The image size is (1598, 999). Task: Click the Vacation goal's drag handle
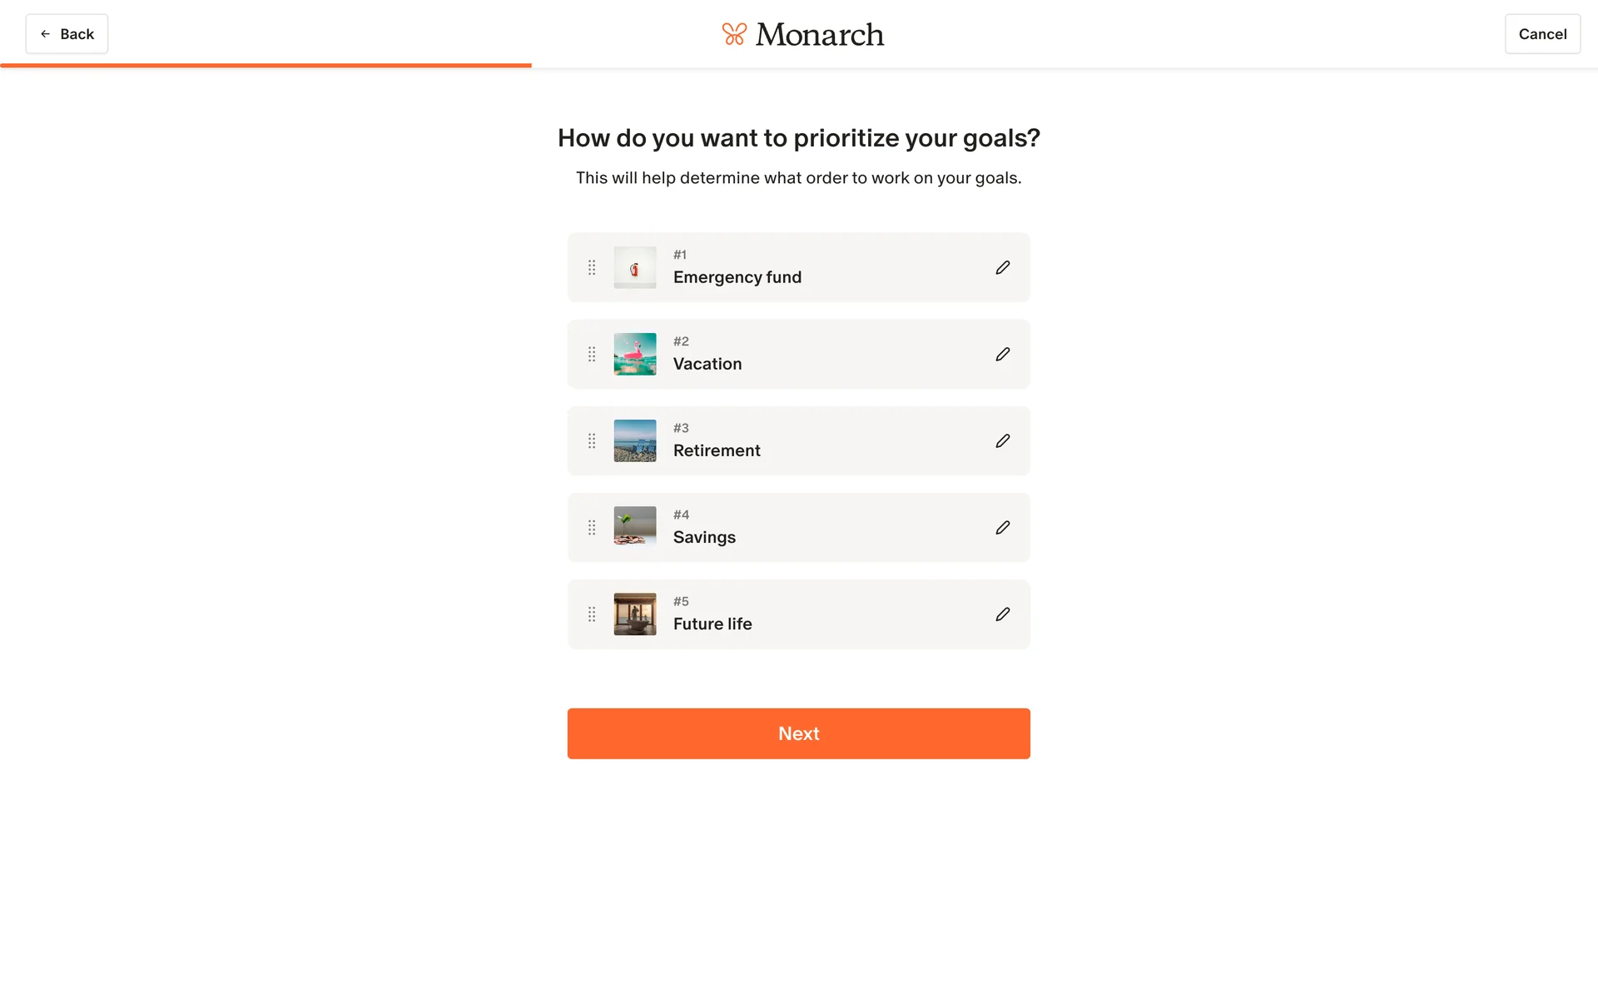coord(592,354)
